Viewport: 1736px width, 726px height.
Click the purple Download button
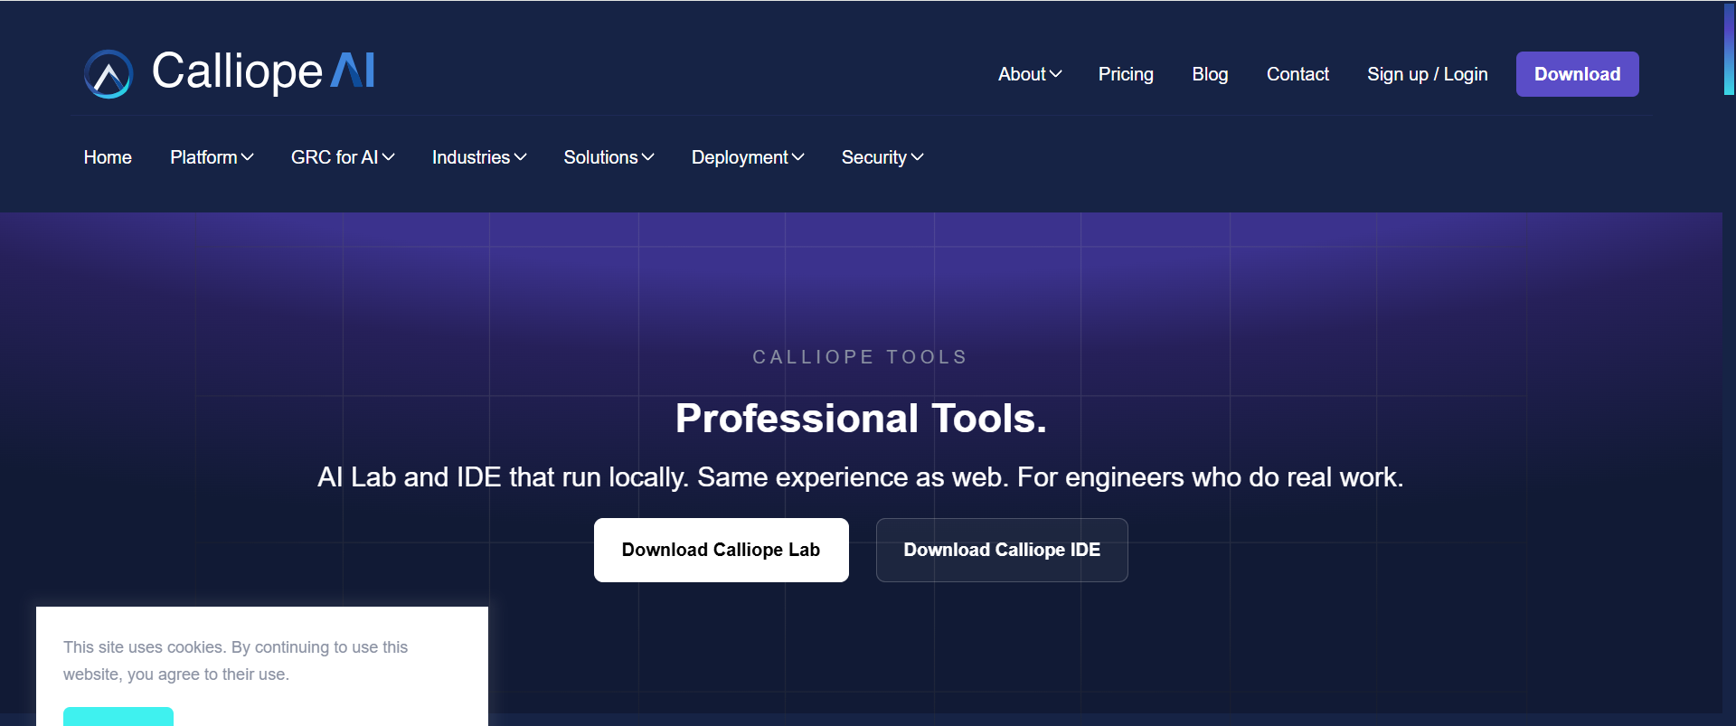click(x=1577, y=74)
